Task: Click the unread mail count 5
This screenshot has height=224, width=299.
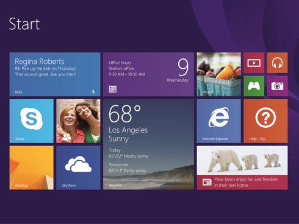Action: pos(93,92)
